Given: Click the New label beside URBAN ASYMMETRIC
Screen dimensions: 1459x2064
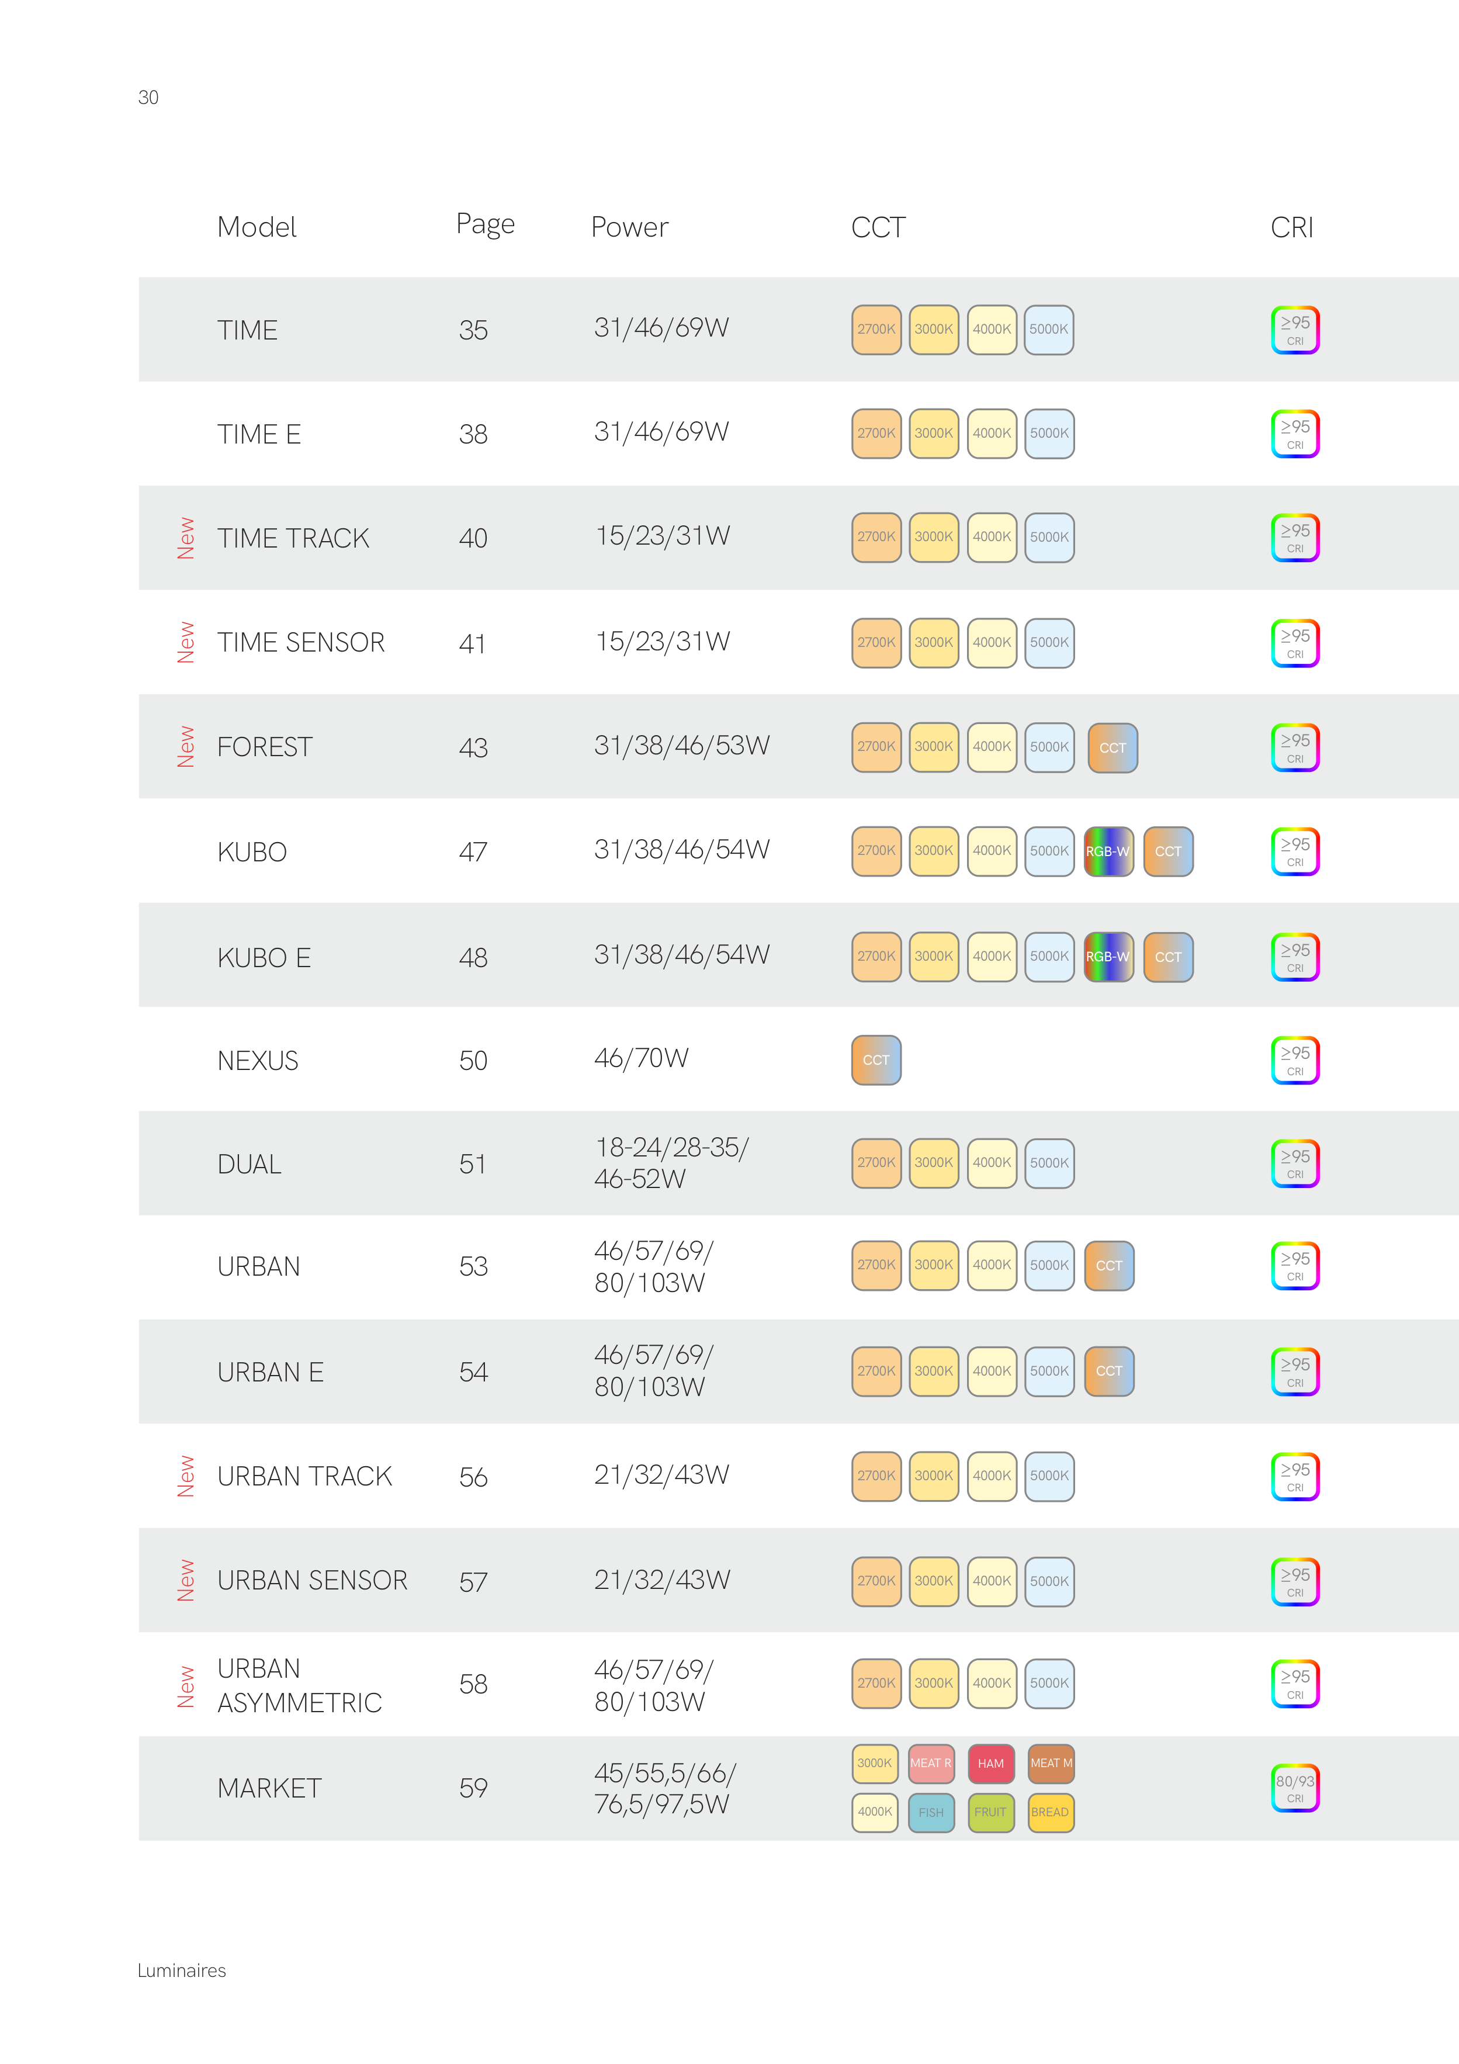Looking at the screenshot, I should (x=186, y=1686).
